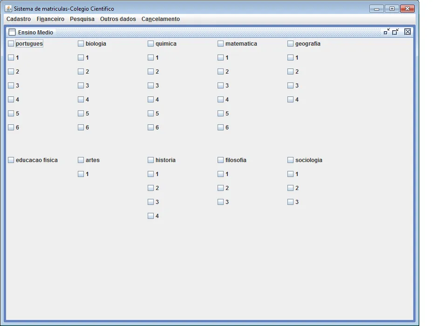The width and height of the screenshot is (437, 326).
Task: Maximize the Ensino Medio internal frame
Action: (x=396, y=32)
